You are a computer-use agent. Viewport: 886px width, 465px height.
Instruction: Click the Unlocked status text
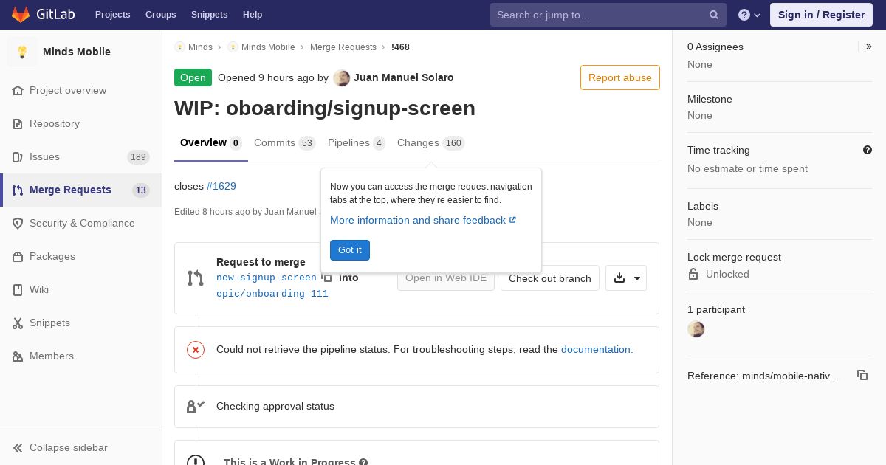click(x=727, y=274)
